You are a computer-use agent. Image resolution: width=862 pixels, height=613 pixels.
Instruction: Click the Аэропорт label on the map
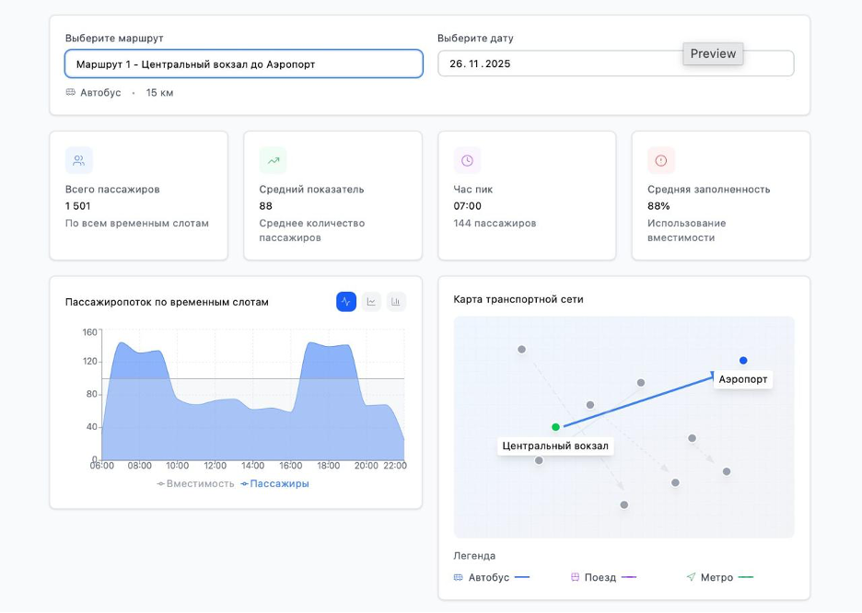click(743, 379)
